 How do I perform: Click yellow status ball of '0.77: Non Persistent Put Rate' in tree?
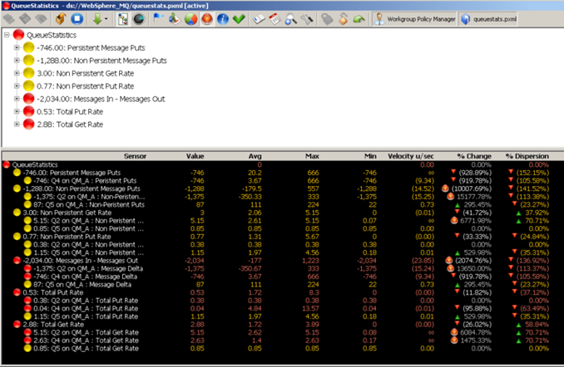coord(28,86)
